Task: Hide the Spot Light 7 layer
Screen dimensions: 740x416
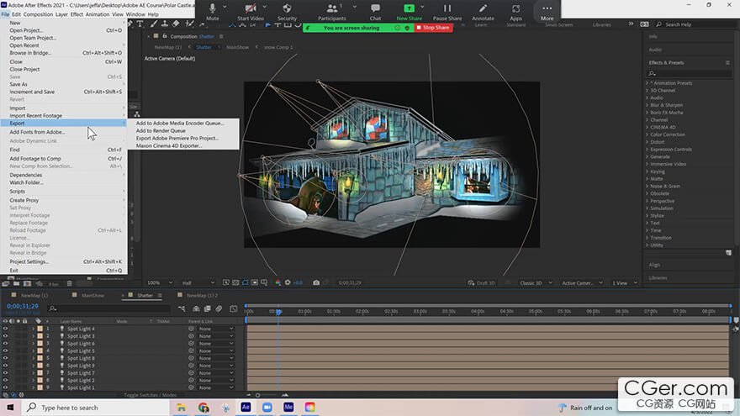Action: [x=5, y=372]
